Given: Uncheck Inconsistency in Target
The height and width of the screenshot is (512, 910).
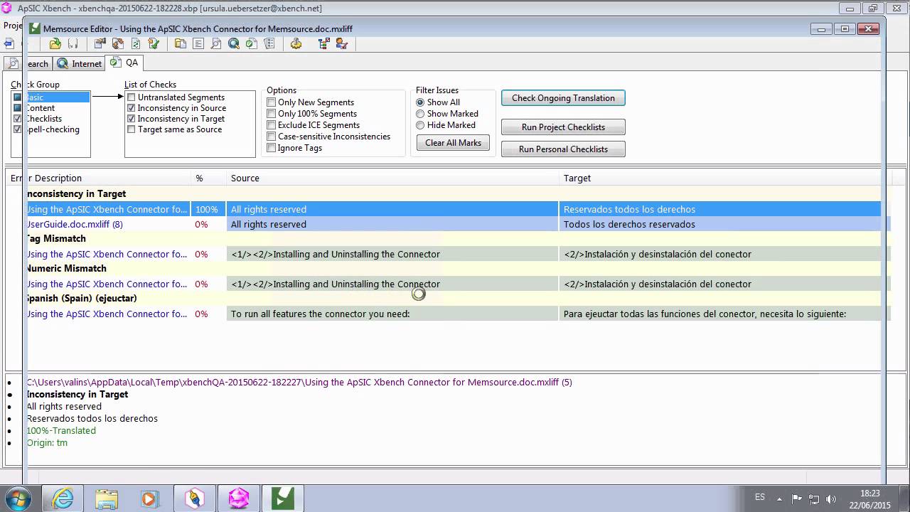Looking at the screenshot, I should click(131, 119).
